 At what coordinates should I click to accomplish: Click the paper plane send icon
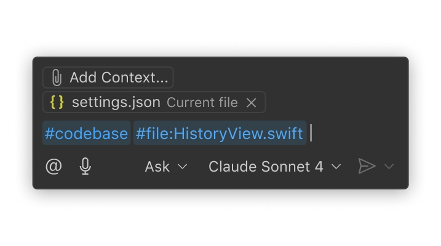click(x=367, y=166)
